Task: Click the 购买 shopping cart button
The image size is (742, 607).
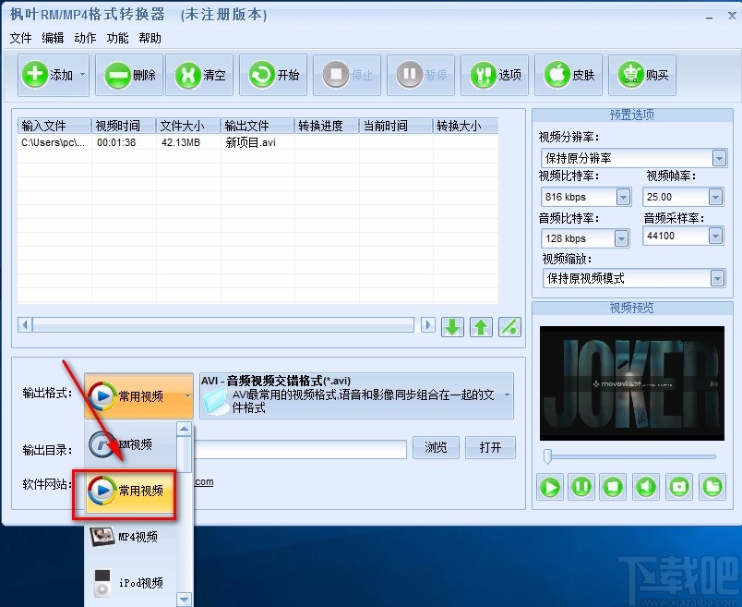Action: (642, 75)
